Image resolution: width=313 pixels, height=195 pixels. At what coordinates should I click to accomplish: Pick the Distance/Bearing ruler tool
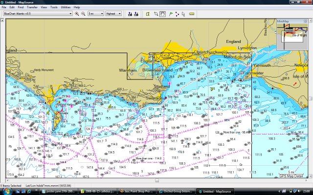191,14
